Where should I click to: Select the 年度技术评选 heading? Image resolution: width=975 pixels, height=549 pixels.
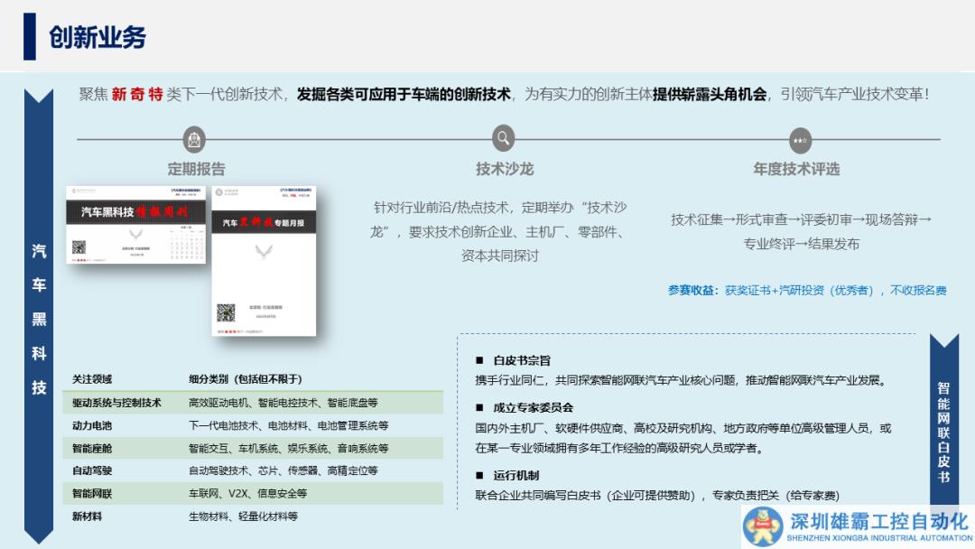tap(796, 169)
